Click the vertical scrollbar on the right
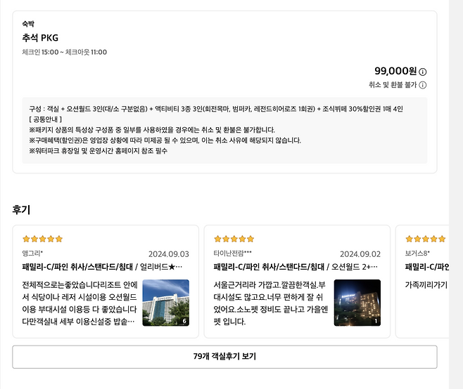 coord(456,194)
